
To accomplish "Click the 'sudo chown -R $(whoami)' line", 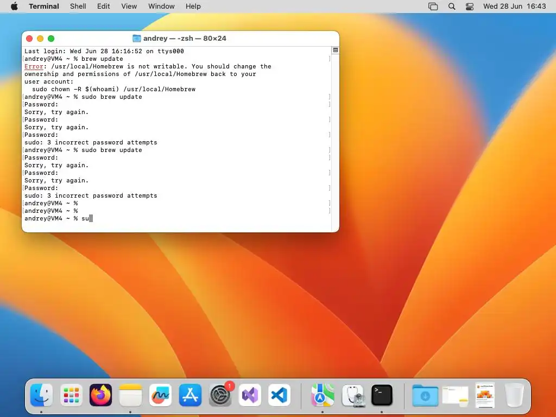I will coord(114,89).
